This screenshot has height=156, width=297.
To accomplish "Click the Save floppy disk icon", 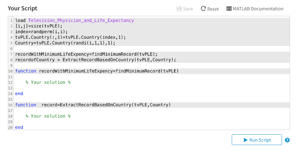I will coord(179,9).
